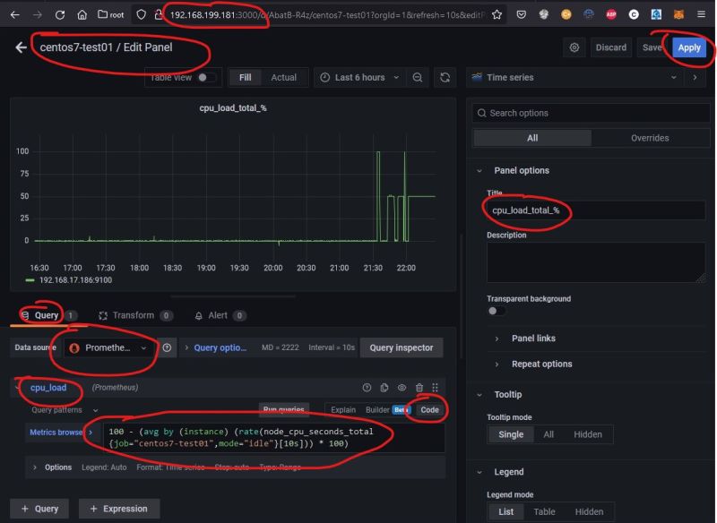Click the Apply button
Screen dimensions: 717x523
[688, 47]
